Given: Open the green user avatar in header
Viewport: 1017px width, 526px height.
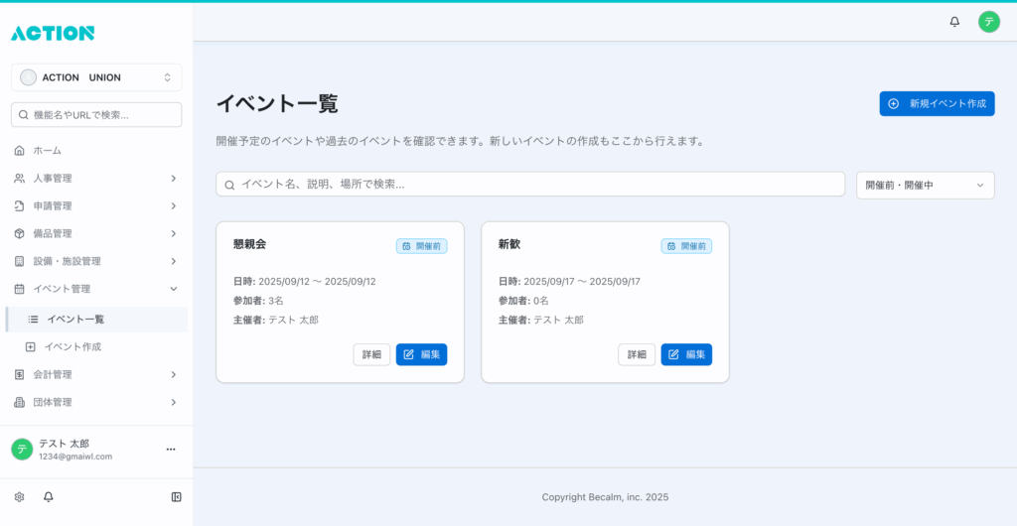Looking at the screenshot, I should coord(988,22).
